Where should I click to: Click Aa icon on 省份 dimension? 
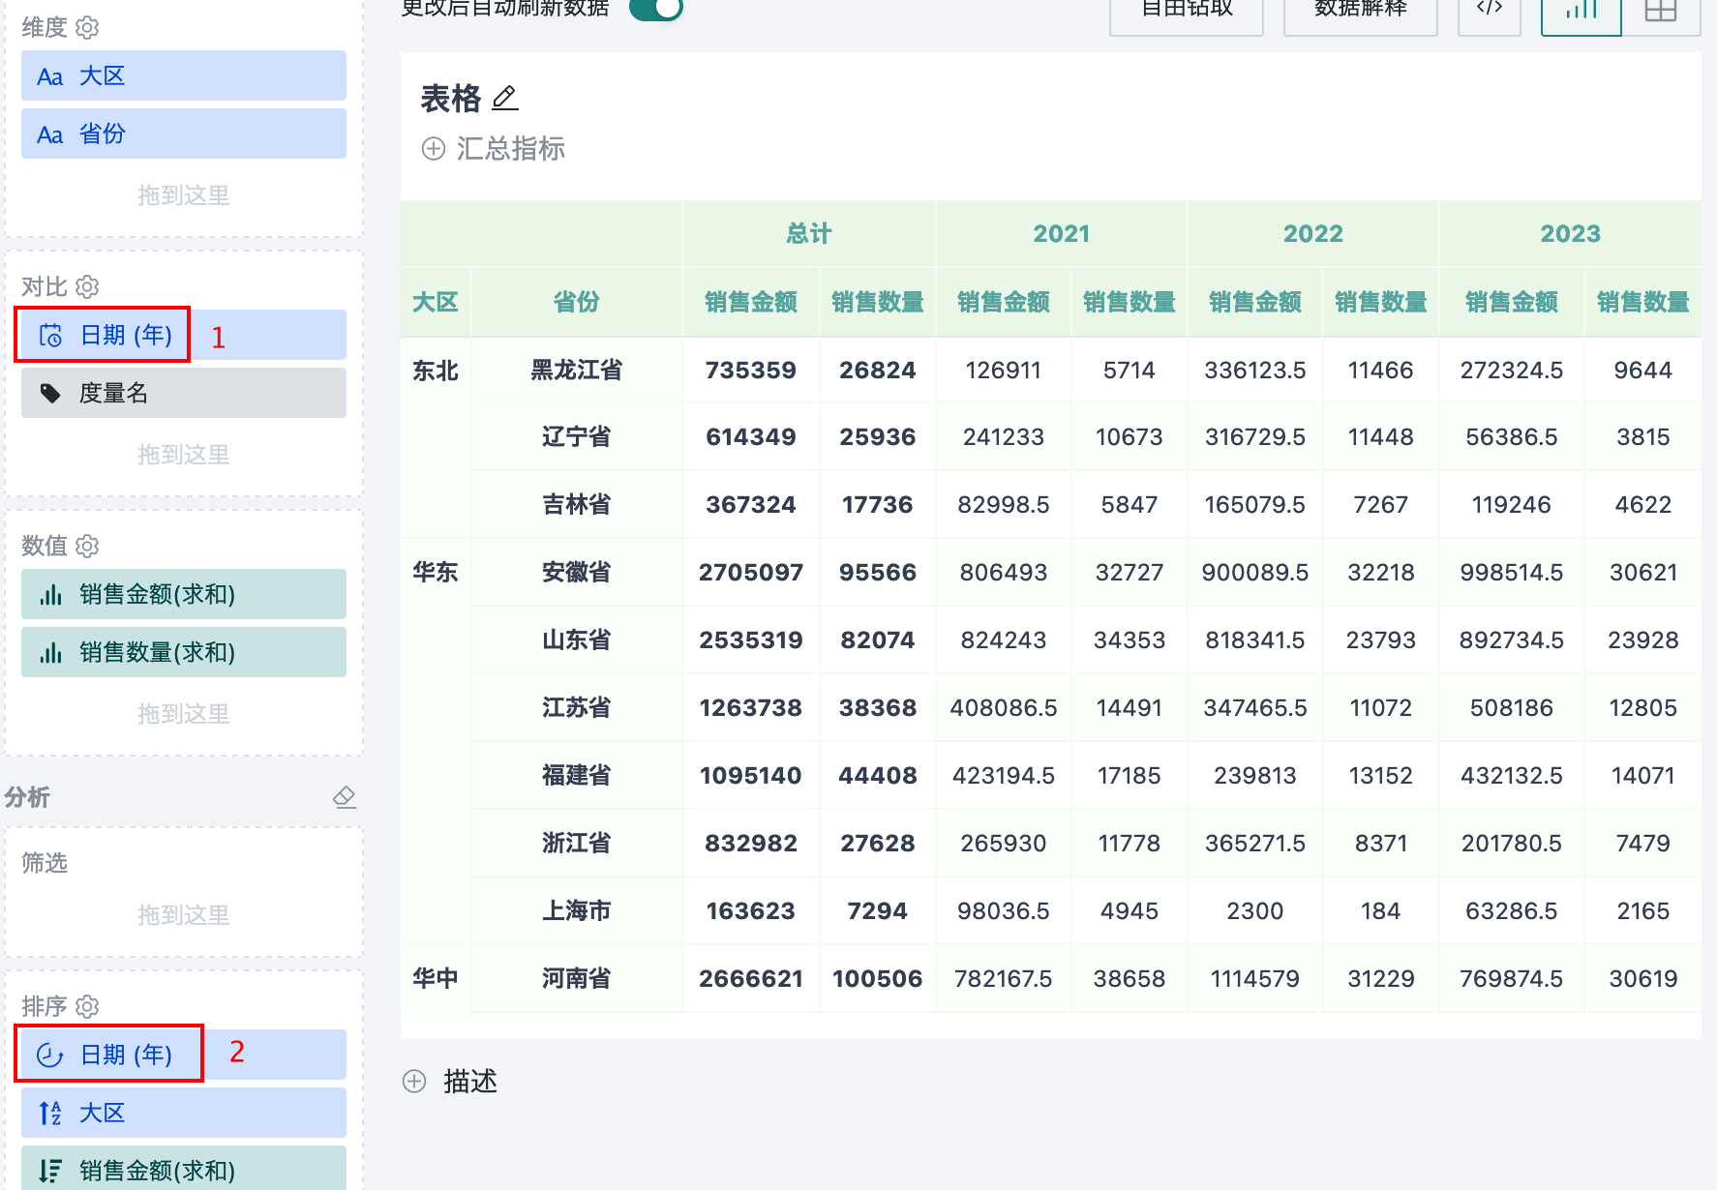tap(50, 134)
